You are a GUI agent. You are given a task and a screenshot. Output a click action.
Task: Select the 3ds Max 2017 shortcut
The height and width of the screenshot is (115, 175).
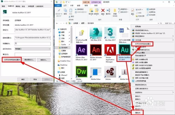click(110, 33)
